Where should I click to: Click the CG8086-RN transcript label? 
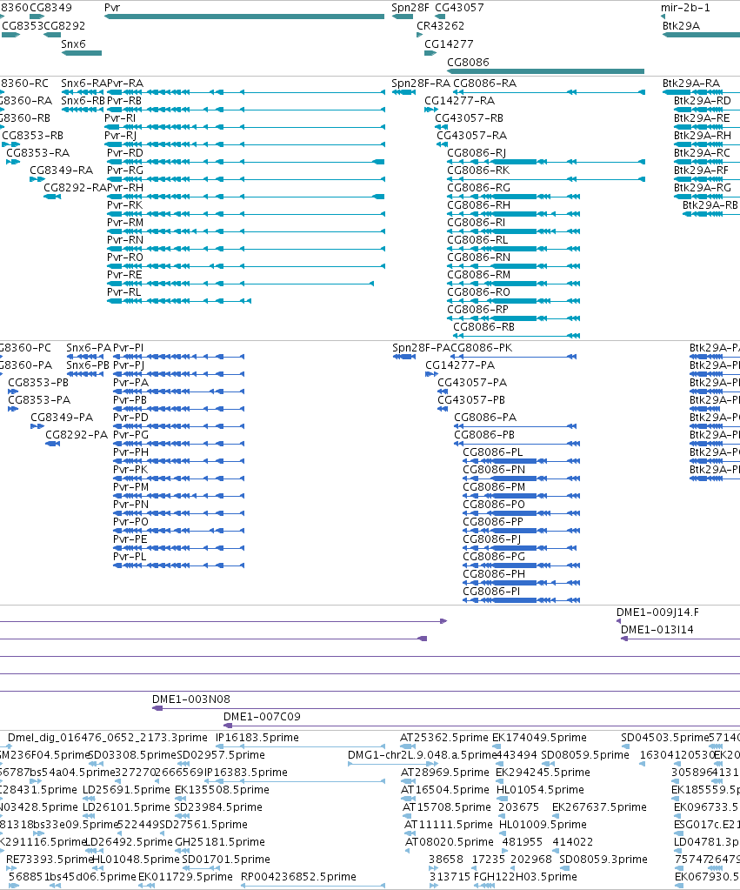click(x=479, y=258)
